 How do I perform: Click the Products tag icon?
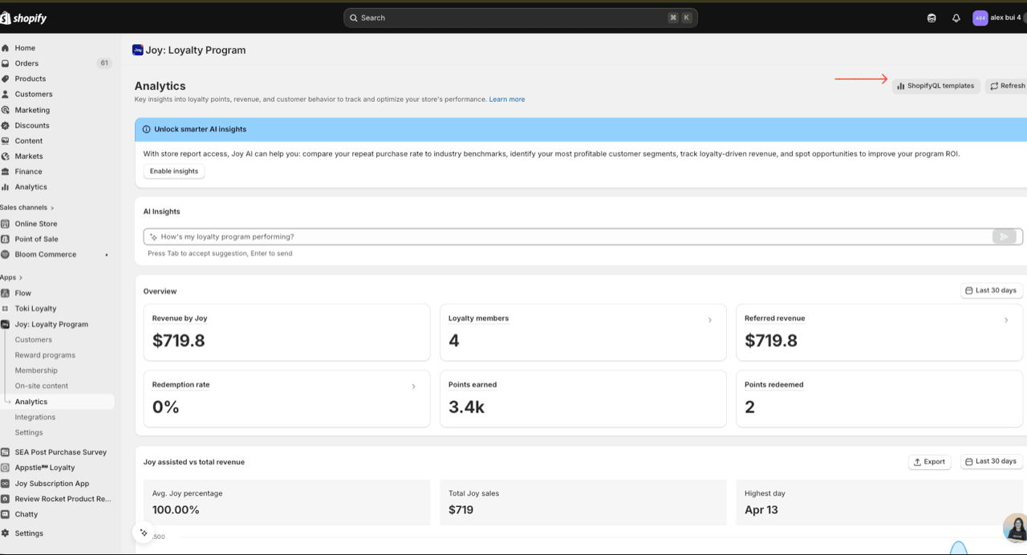[6, 79]
